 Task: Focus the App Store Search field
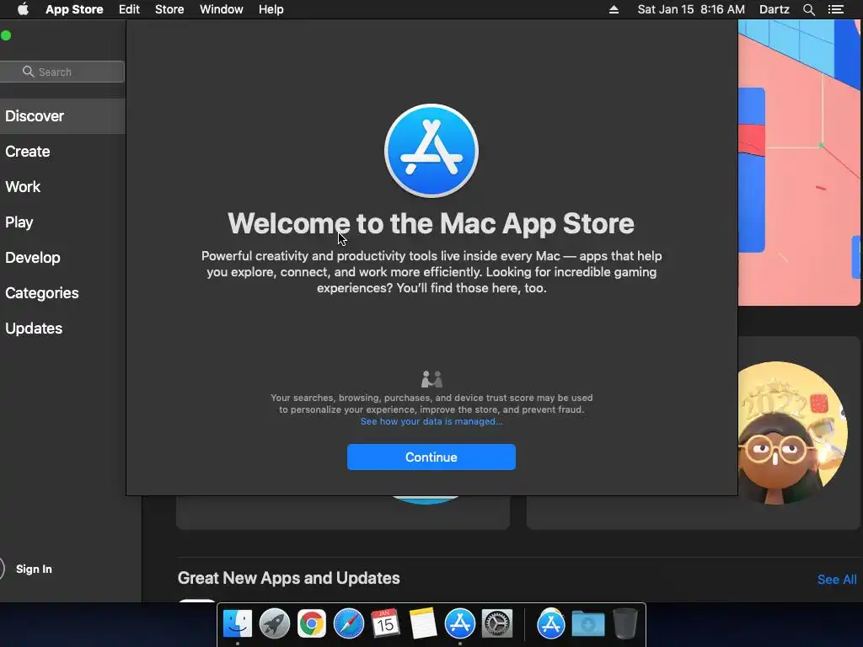(x=62, y=72)
